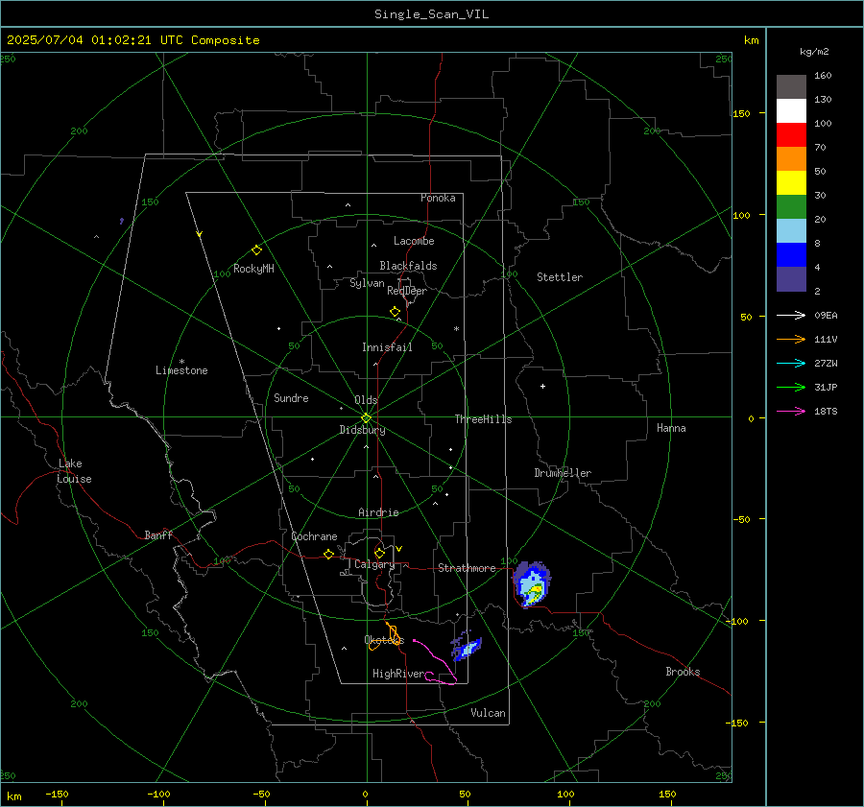
Task: Click the Sylvan label
Action: coord(367,283)
